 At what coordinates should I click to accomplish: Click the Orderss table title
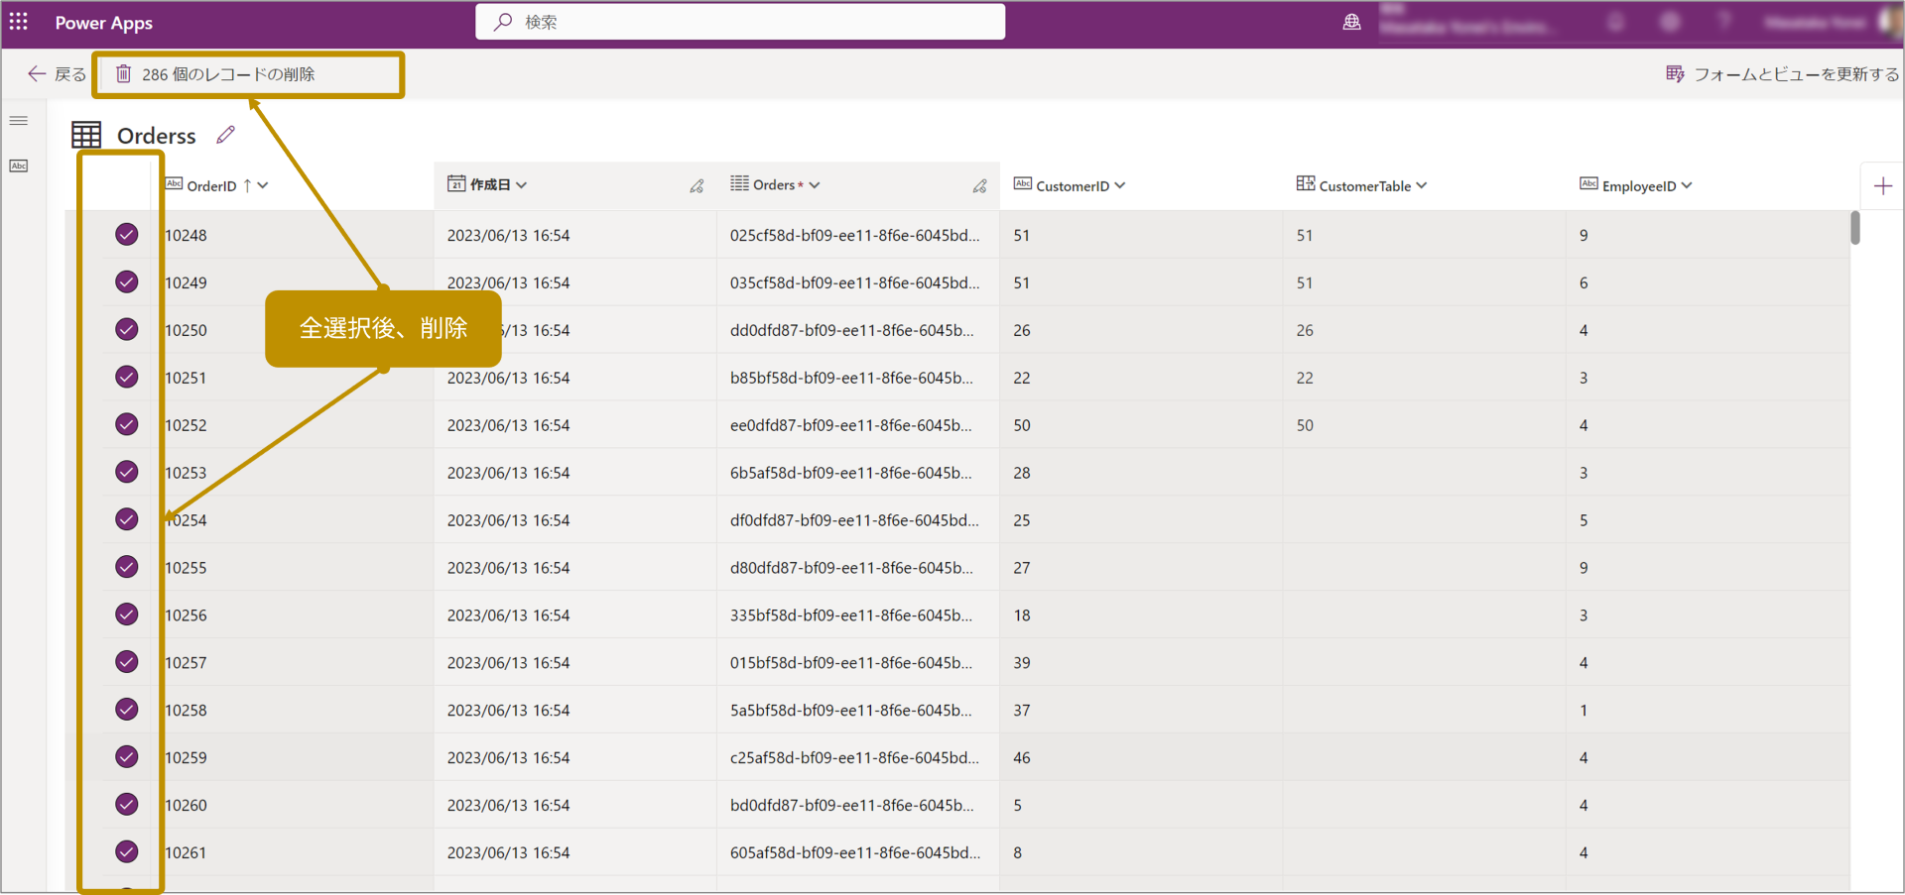pos(157,136)
